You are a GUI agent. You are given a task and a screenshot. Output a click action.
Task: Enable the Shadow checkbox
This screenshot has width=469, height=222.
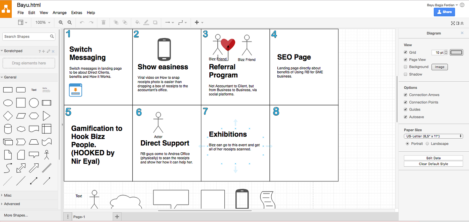406,74
